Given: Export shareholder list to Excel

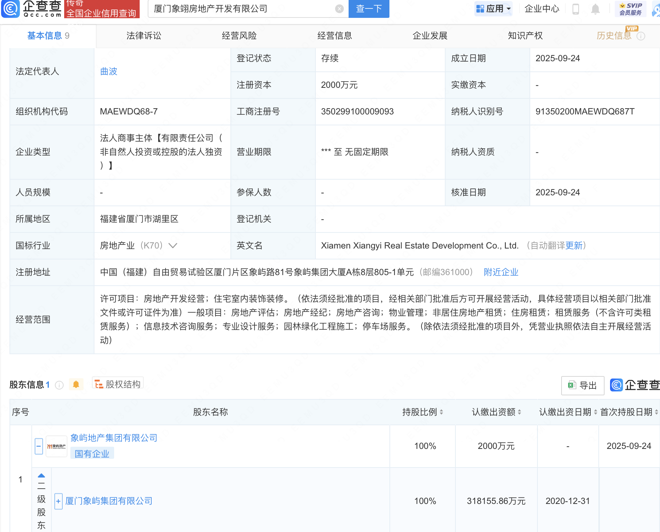Looking at the screenshot, I should click(582, 385).
